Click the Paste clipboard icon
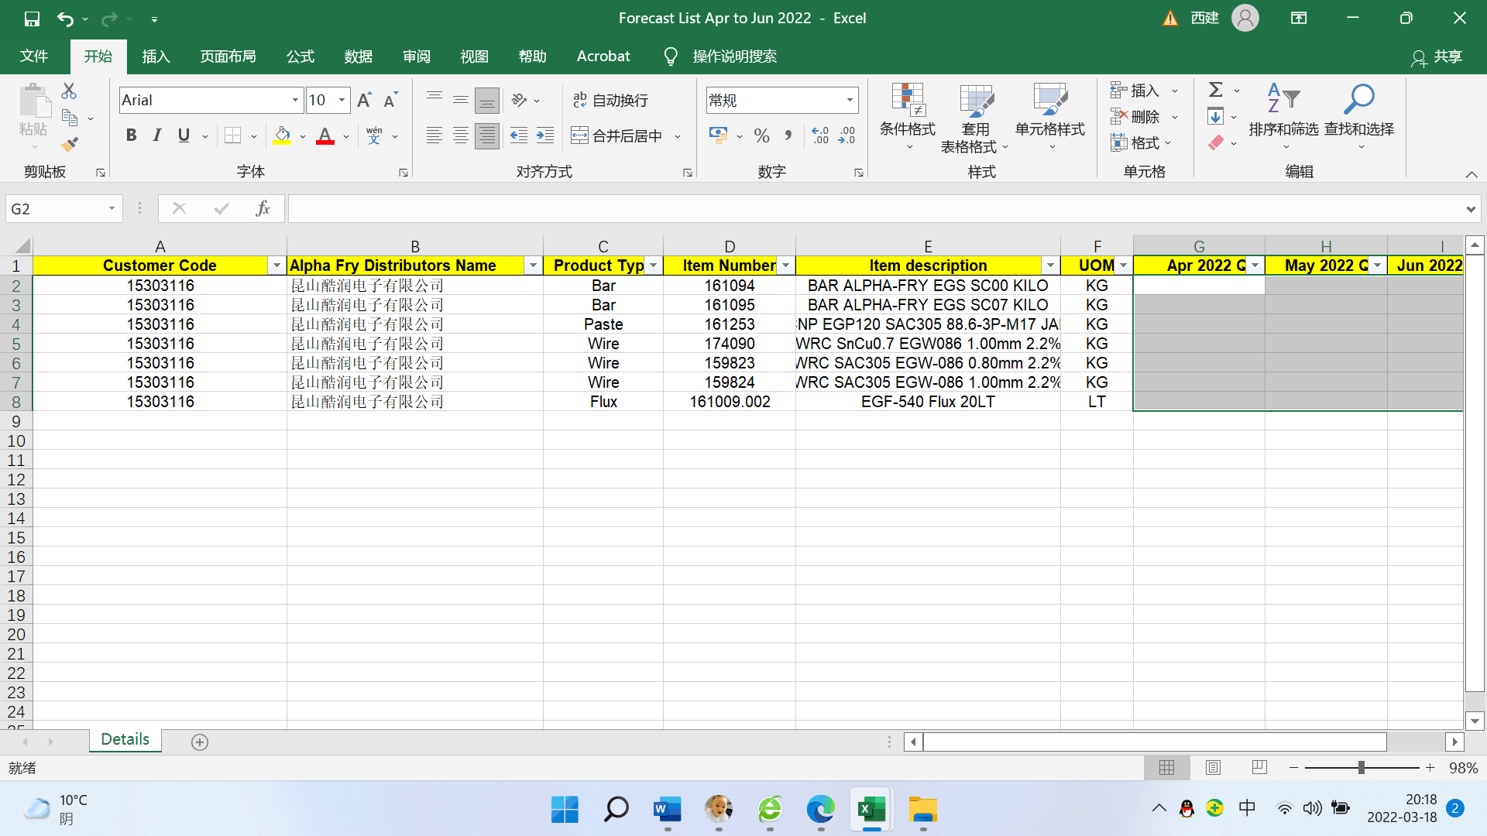1487x836 pixels. click(x=33, y=101)
